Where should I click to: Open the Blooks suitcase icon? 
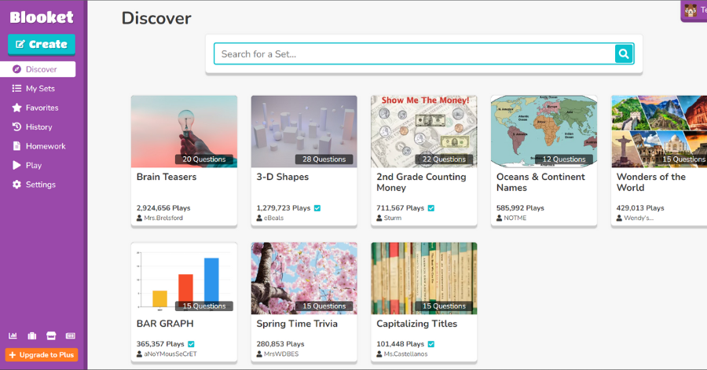pyautogui.click(x=32, y=335)
